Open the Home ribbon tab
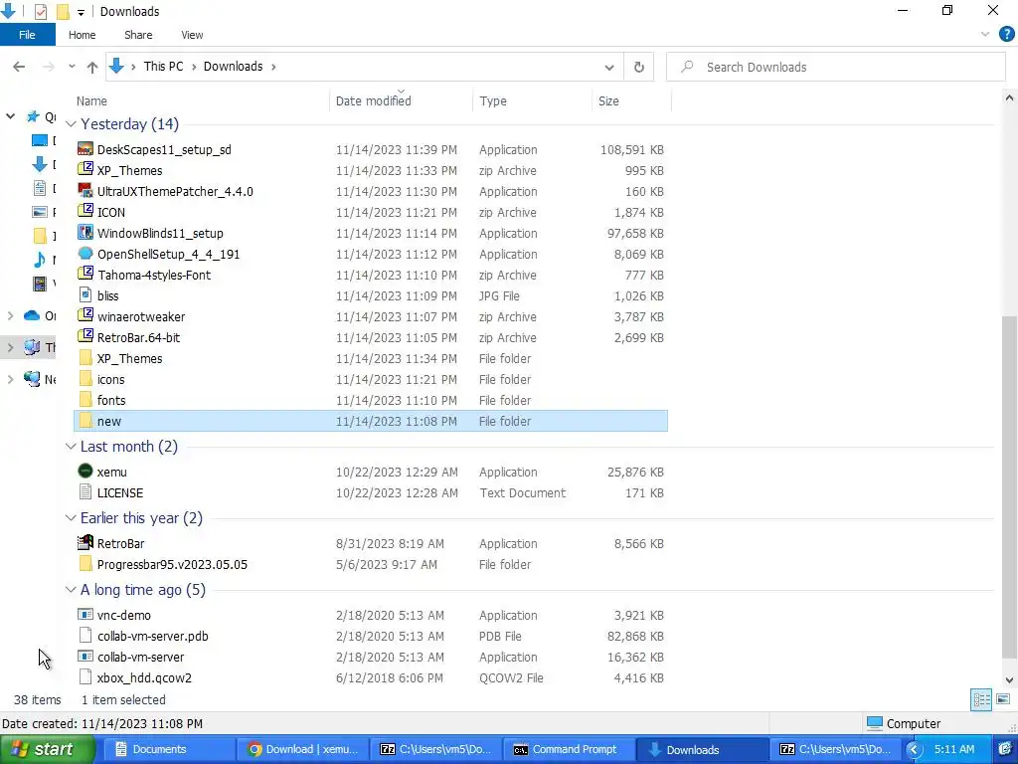Viewport: 1018px width, 764px height. [x=82, y=35]
